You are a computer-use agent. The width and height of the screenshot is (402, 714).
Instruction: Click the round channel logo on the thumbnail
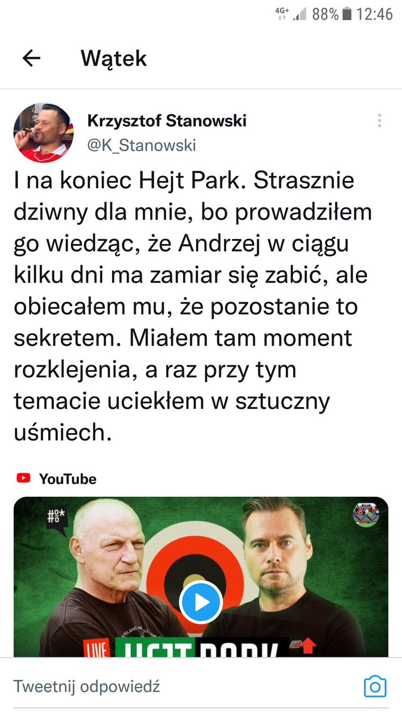coord(365,515)
